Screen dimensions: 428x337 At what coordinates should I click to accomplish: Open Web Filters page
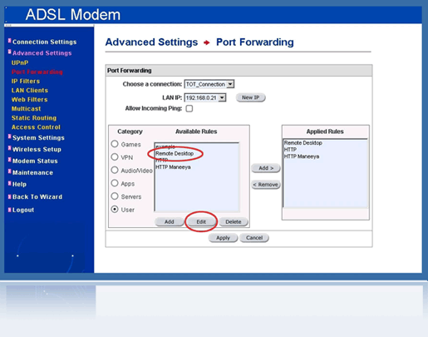(x=29, y=99)
